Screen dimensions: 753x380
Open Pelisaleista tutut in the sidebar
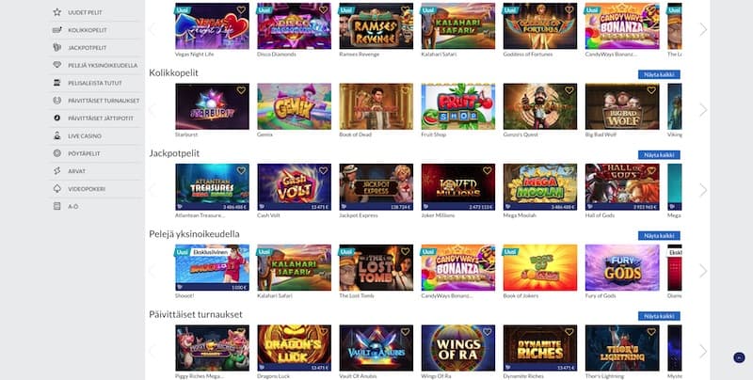[x=96, y=83]
